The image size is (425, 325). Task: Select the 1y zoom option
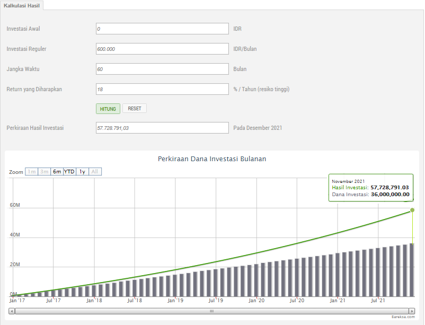coord(82,172)
